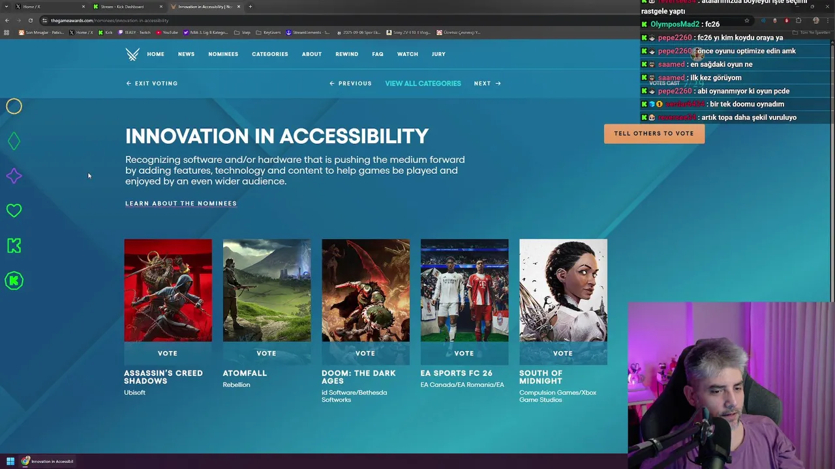Reload the page with the refresh icon
Screen dimensions: 835x469
pyautogui.click(x=30, y=20)
